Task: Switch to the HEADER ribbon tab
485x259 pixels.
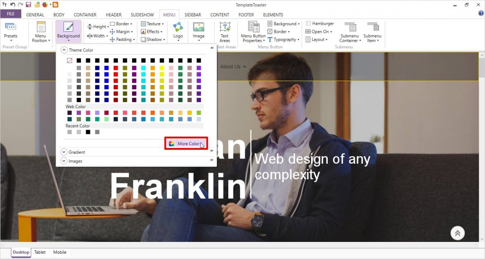Action: click(x=114, y=15)
